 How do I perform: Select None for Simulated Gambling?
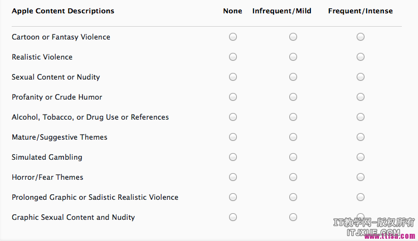click(x=233, y=157)
